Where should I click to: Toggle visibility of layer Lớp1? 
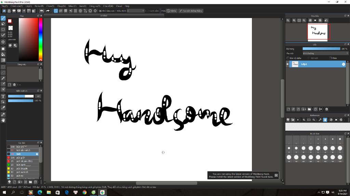point(287,64)
